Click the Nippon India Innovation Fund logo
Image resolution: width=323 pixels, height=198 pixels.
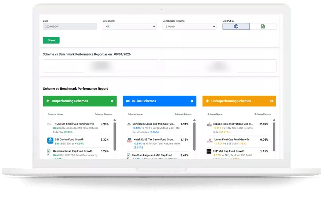(x=209, y=125)
